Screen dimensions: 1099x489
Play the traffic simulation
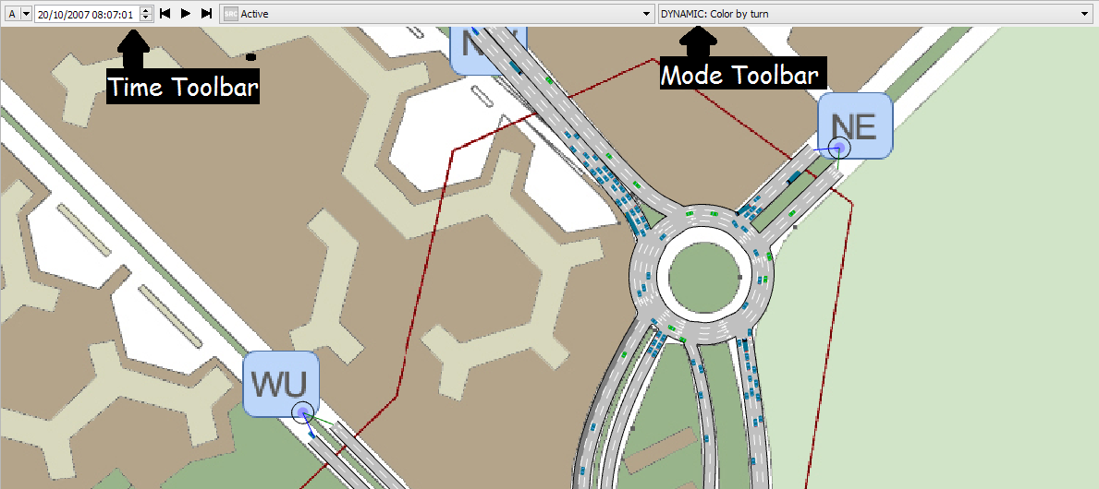186,14
